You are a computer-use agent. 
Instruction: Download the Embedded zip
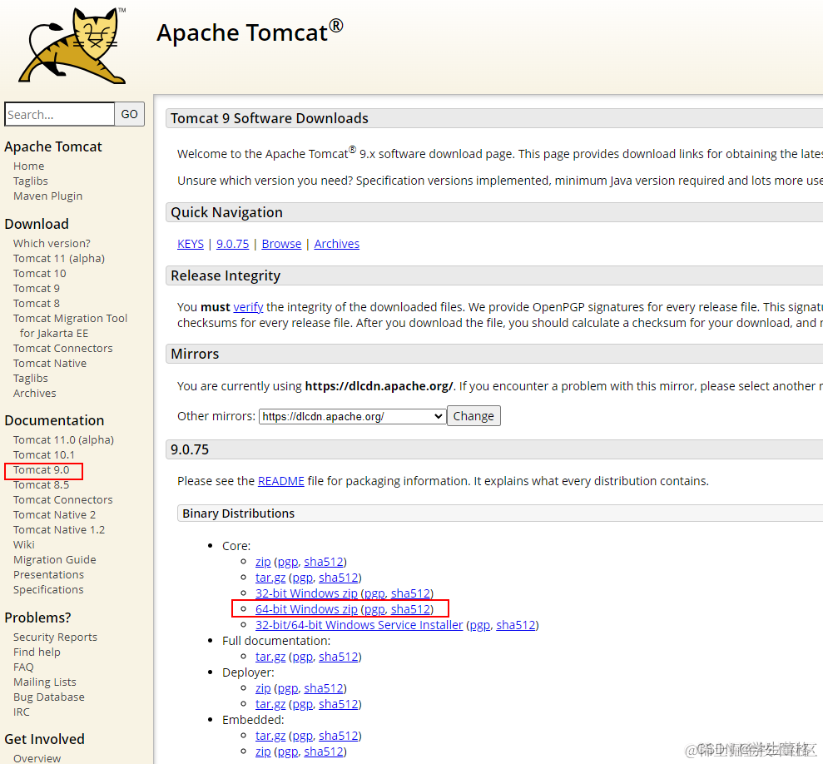(263, 752)
